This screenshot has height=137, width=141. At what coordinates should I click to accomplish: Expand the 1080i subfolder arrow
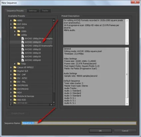click(15, 31)
